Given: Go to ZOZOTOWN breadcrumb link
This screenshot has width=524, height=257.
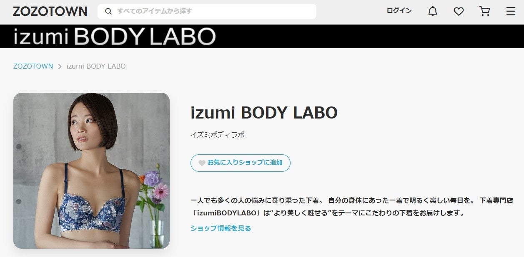Looking at the screenshot, I should click(33, 66).
